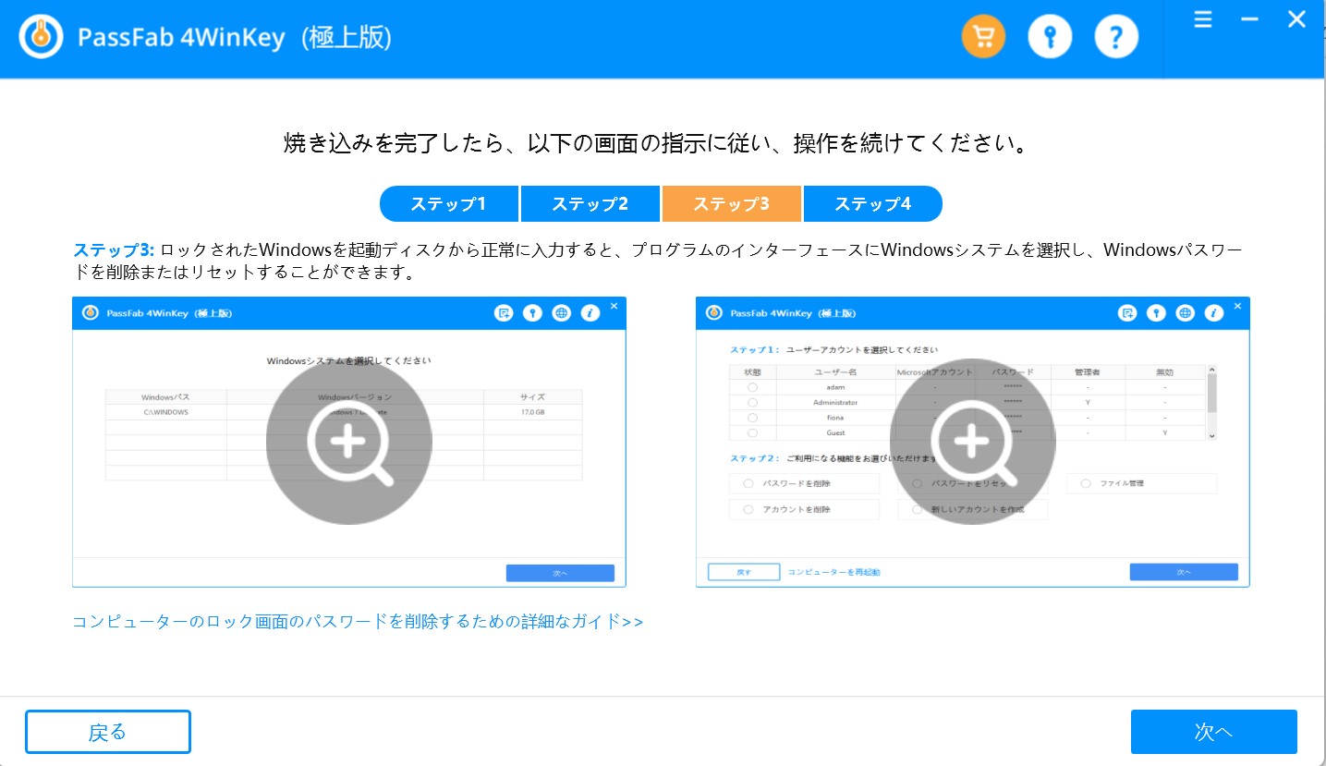Click 戻る button to go back
Viewport: 1326px width, 766px height.
(107, 733)
